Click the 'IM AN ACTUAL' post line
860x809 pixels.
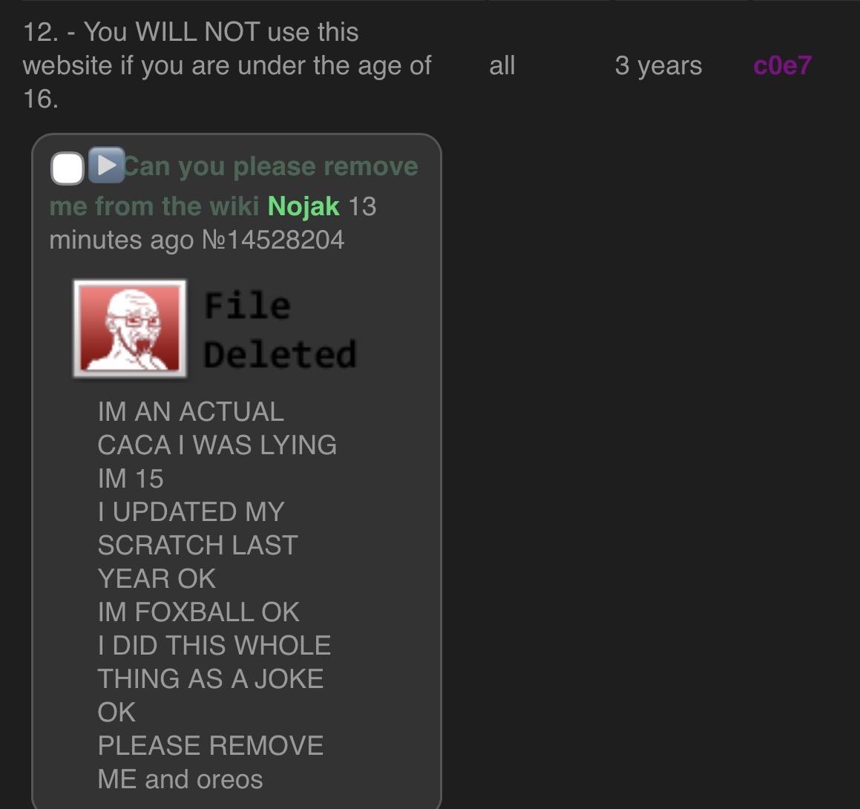191,412
